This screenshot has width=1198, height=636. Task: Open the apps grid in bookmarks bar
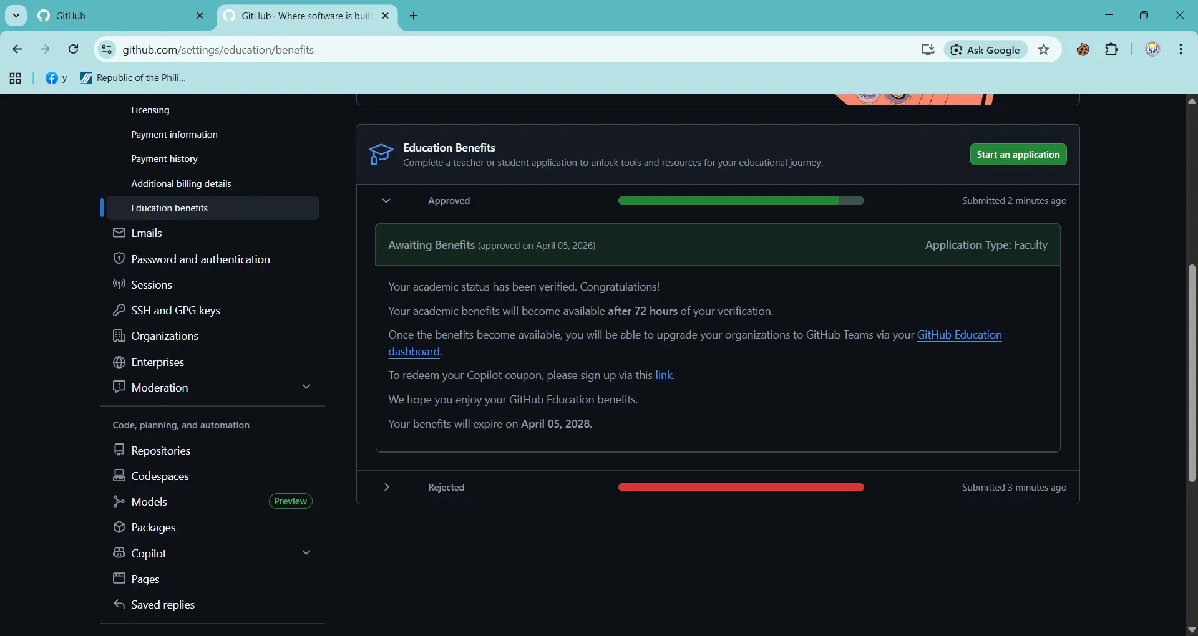point(16,78)
